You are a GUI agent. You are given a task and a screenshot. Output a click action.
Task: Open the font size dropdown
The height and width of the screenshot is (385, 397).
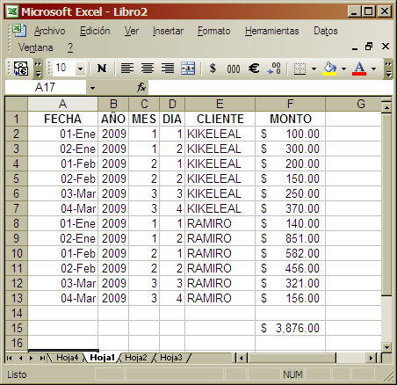(80, 69)
